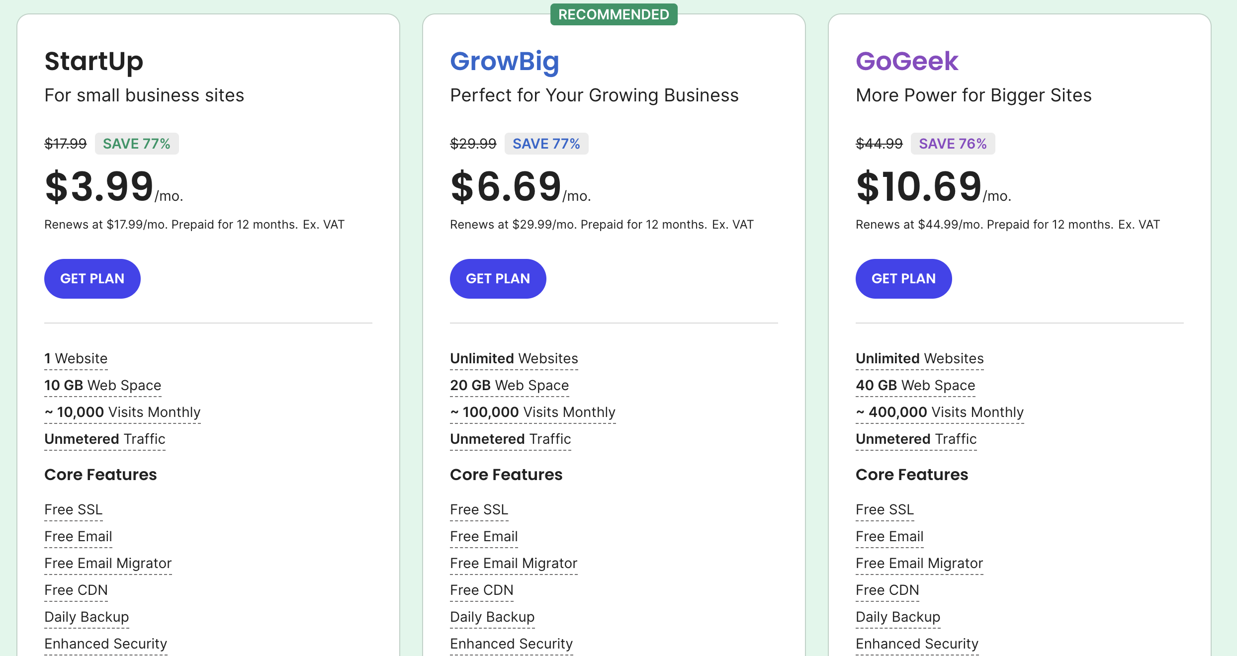Viewport: 1237px width, 656px height.
Task: Open the 20 GB Web Space detail
Action: [x=509, y=385]
